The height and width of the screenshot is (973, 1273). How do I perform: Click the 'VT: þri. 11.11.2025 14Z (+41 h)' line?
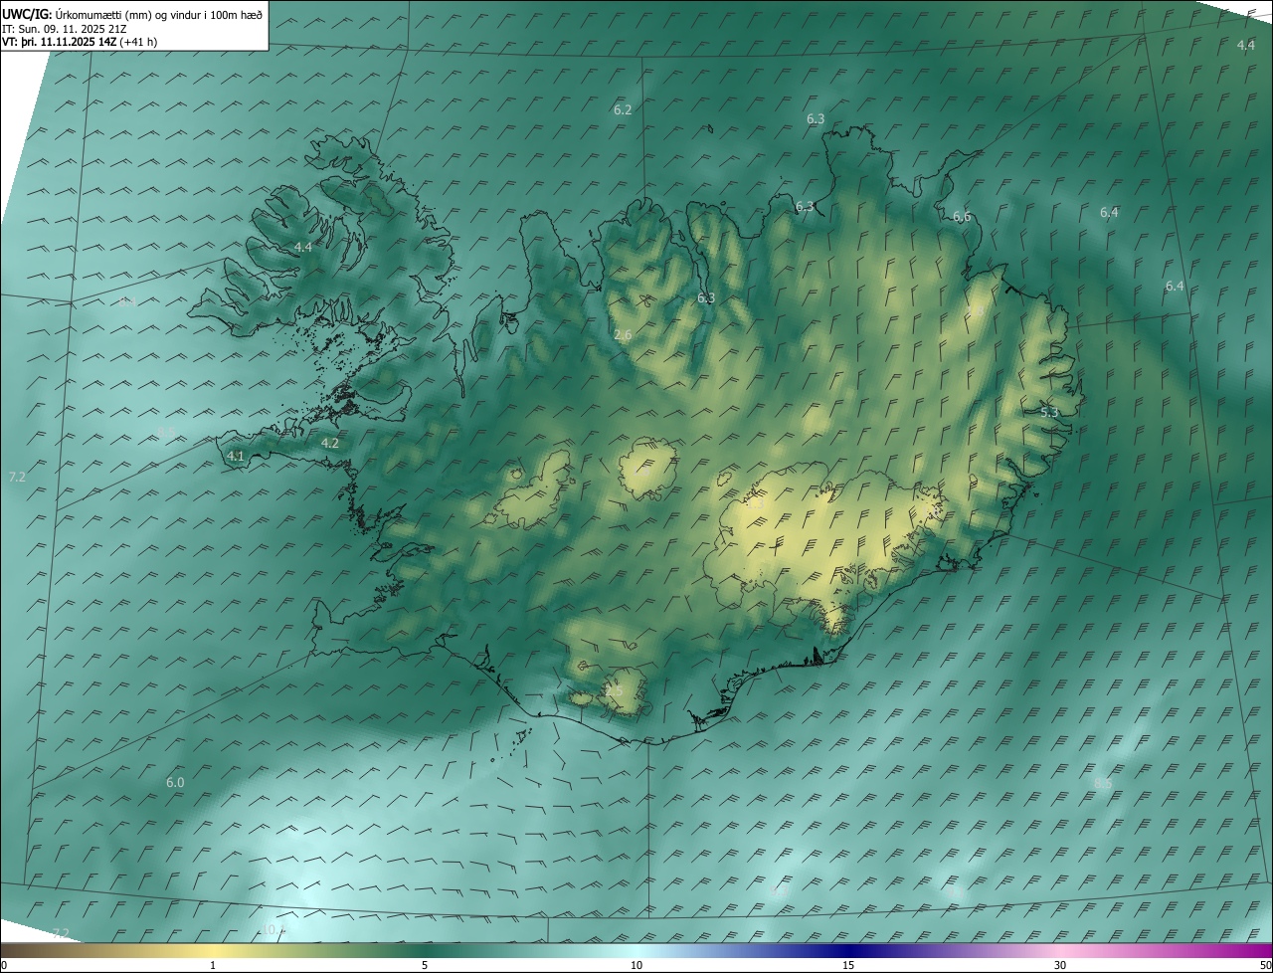pos(80,41)
